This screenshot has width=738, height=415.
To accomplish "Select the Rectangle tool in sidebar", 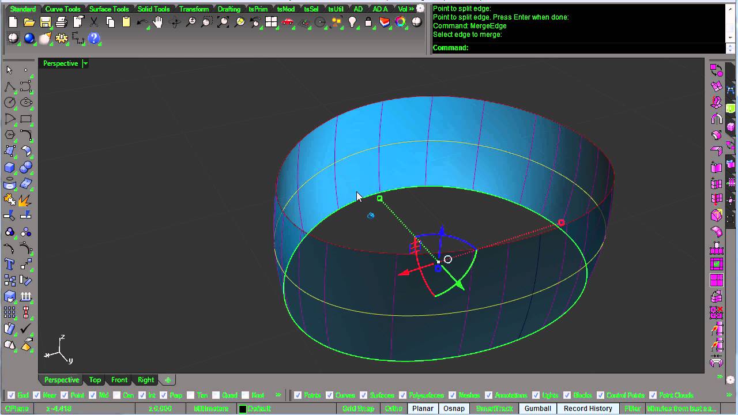I will (26, 119).
